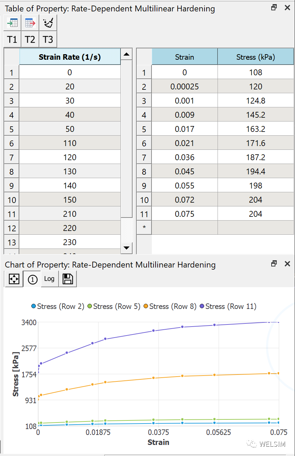Select strain rate cell with value 130
The image size is (295, 456).
click(x=70, y=172)
